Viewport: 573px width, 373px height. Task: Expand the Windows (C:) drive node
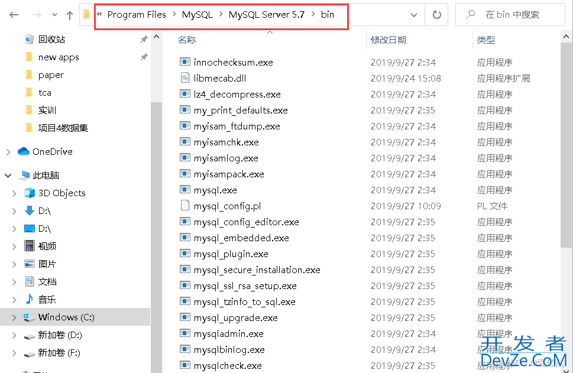[14, 317]
